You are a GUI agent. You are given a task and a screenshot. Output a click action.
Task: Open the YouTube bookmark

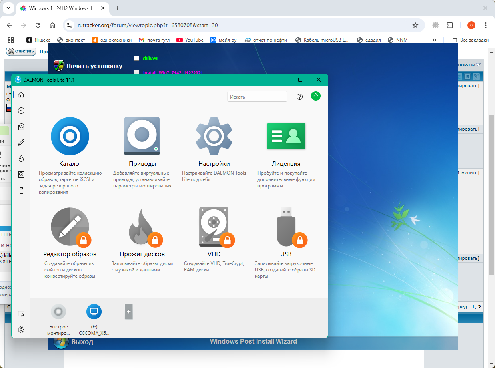coord(190,40)
